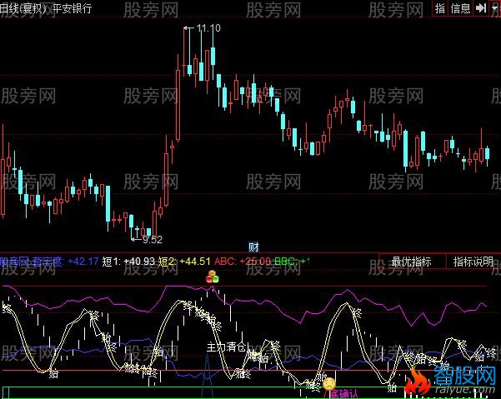The image size is (501, 399).
Task: Click the jump-to-end arrow icon
Action: coord(480,8)
